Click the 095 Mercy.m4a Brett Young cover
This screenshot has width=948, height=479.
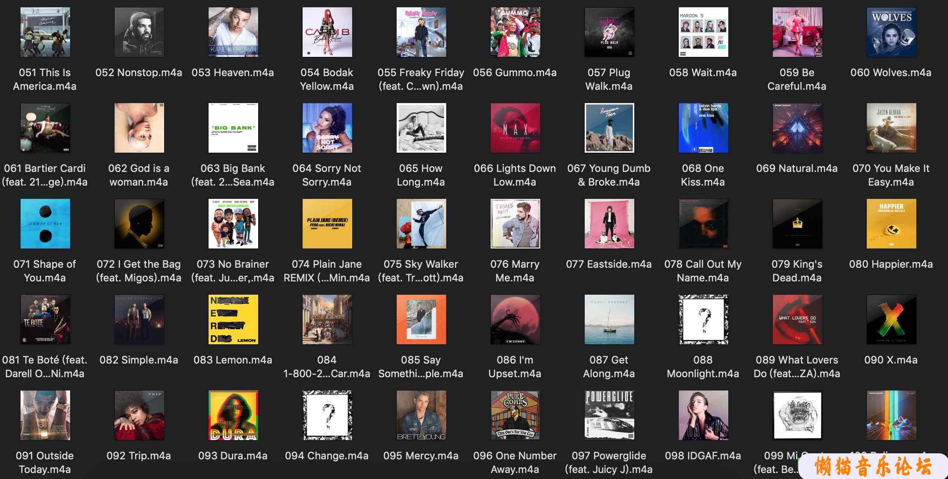(421, 415)
